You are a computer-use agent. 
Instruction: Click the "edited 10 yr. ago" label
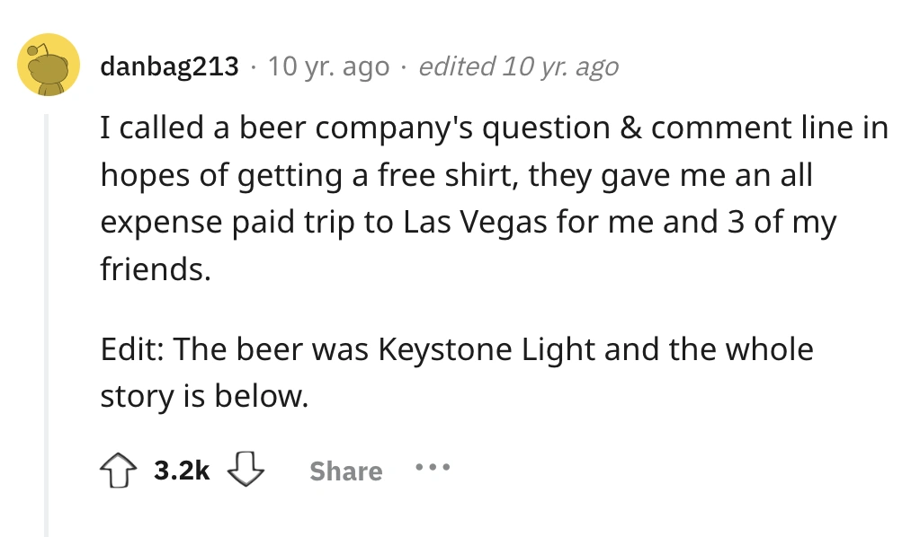click(x=518, y=66)
